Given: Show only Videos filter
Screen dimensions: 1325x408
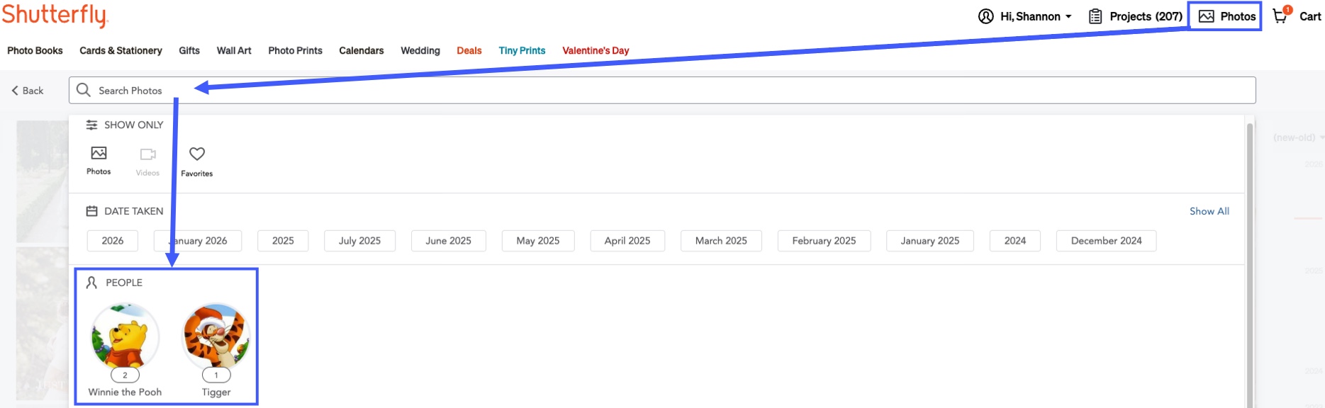Looking at the screenshot, I should 147,161.
